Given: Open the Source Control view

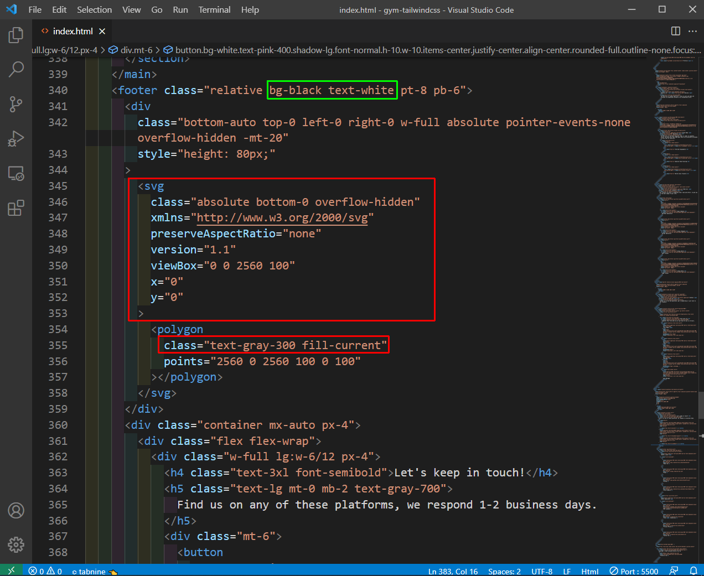Looking at the screenshot, I should click(16, 104).
